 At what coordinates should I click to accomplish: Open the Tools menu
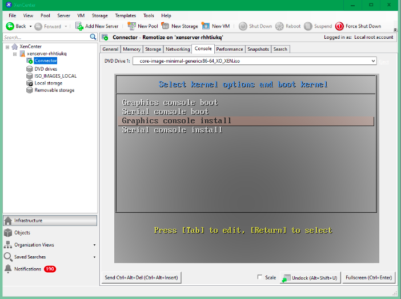click(149, 15)
